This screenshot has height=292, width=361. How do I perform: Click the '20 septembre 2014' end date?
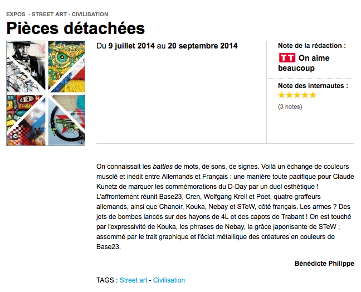(x=203, y=46)
